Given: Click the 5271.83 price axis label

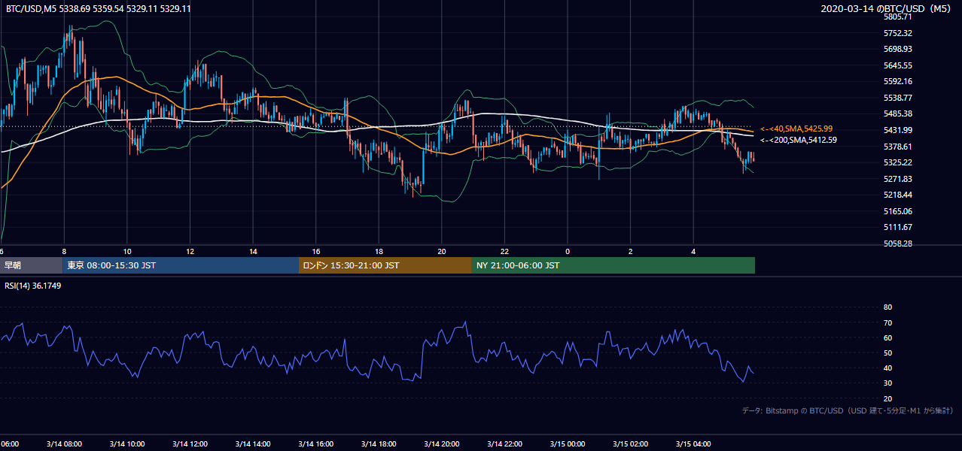Looking at the screenshot, I should click(898, 179).
